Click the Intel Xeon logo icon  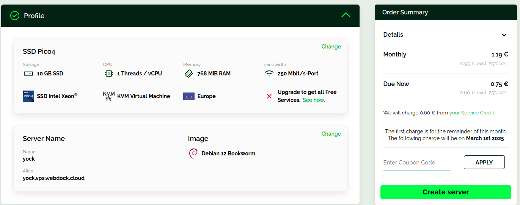(x=28, y=96)
